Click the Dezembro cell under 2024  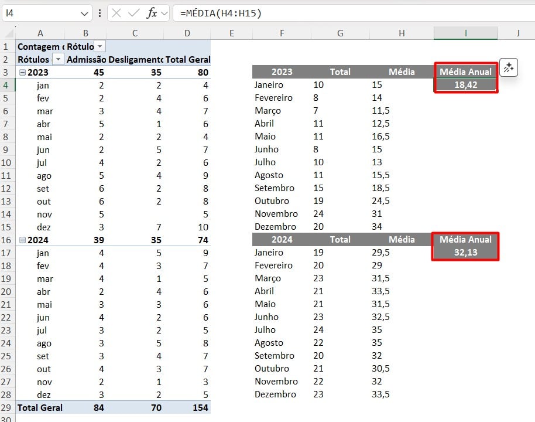click(275, 394)
